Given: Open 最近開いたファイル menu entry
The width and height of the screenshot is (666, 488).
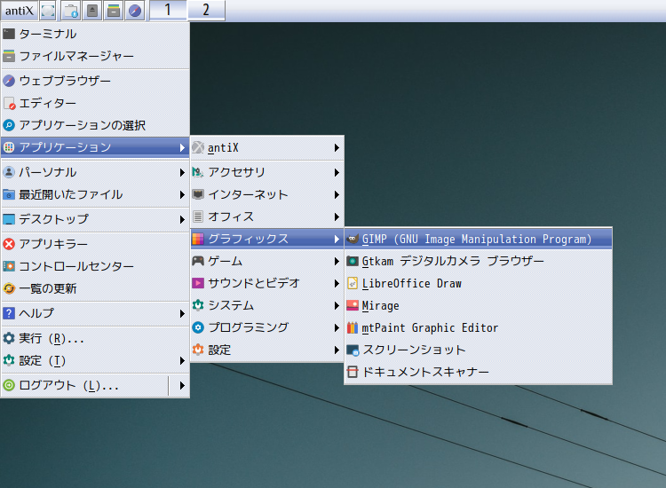Looking at the screenshot, I should 95,194.
